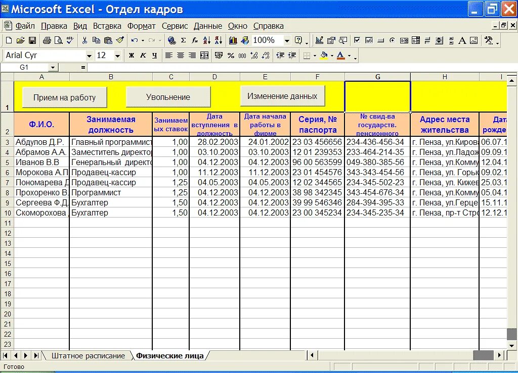The width and height of the screenshot is (518, 373).
Task: Undo the last action
Action: click(134, 40)
